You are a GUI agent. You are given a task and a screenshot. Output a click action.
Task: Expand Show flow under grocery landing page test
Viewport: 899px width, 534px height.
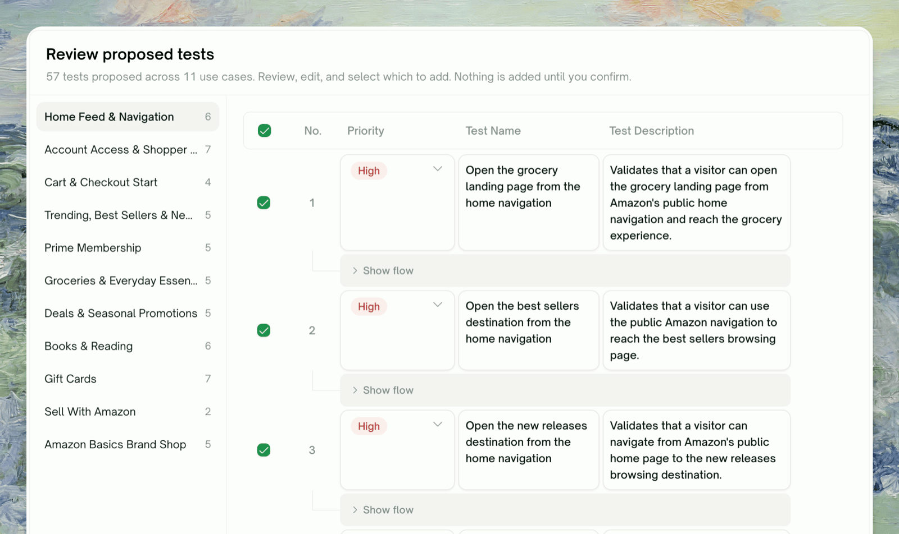(565, 270)
